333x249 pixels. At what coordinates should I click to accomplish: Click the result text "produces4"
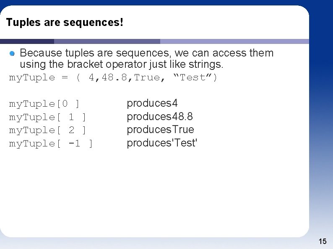[152, 103]
